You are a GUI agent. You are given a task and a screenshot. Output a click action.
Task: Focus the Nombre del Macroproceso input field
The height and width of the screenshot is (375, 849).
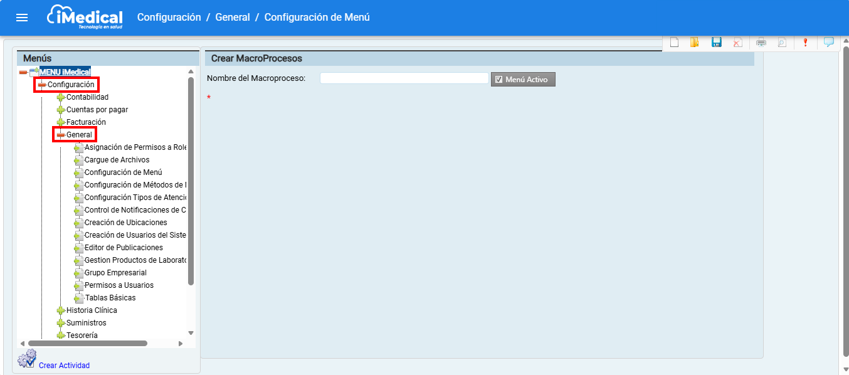click(404, 78)
